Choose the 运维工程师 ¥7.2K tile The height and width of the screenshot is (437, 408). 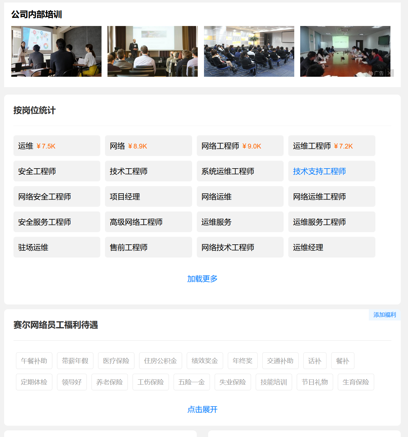[x=332, y=146]
